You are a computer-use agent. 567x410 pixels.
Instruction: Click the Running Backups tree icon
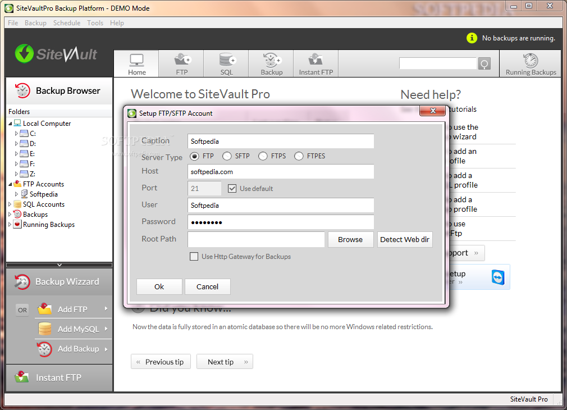click(x=17, y=224)
